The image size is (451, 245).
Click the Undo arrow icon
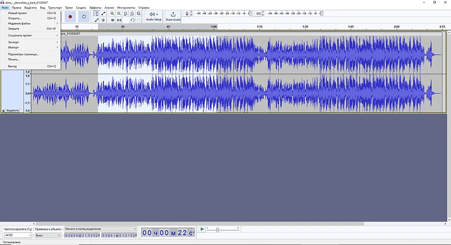click(132, 20)
